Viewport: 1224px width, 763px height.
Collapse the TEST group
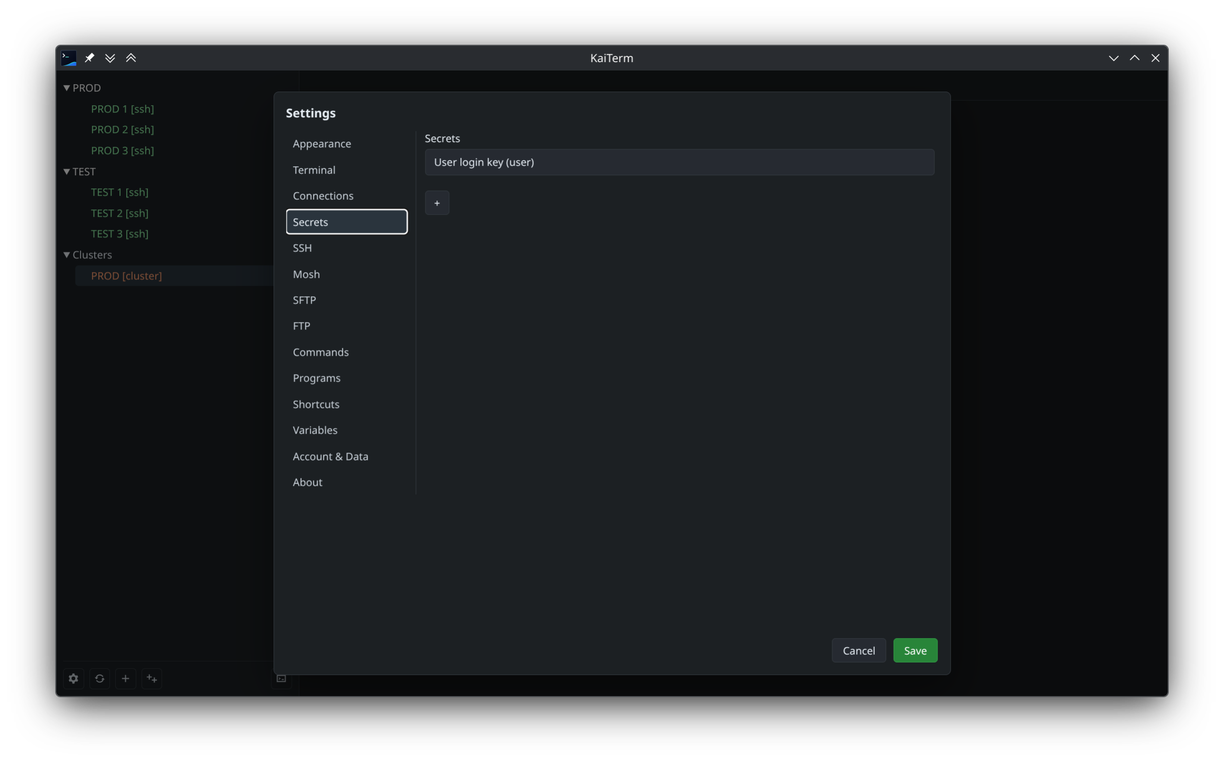pos(67,172)
